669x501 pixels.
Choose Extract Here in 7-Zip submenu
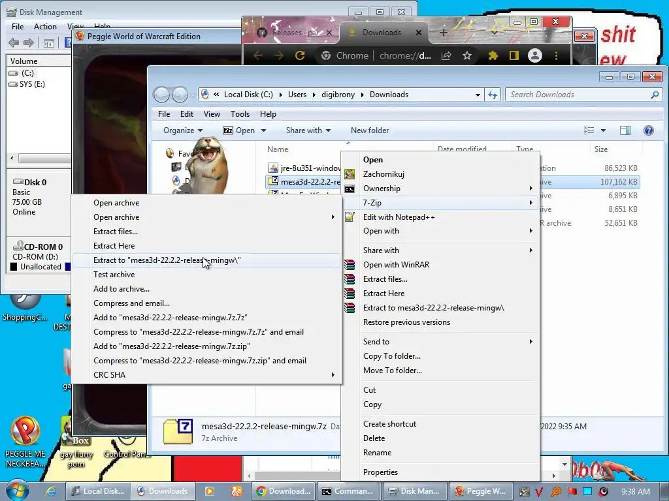click(x=114, y=246)
